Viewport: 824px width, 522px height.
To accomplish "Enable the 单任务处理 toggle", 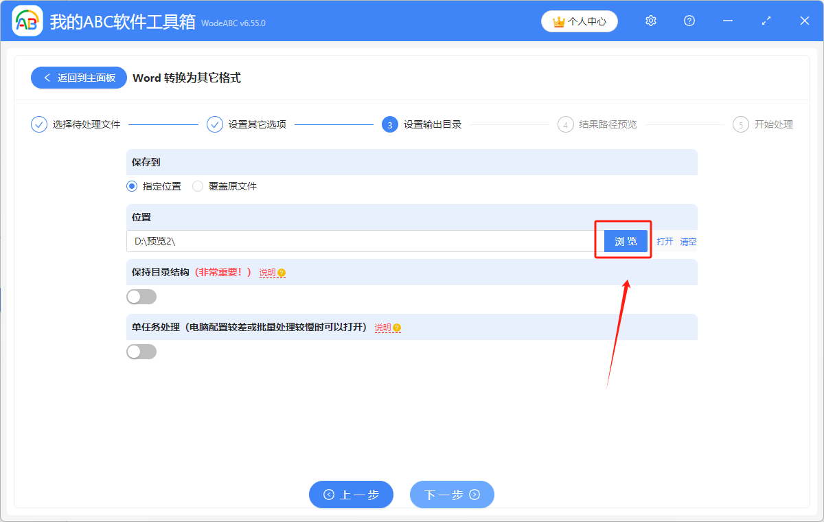I will (x=141, y=351).
